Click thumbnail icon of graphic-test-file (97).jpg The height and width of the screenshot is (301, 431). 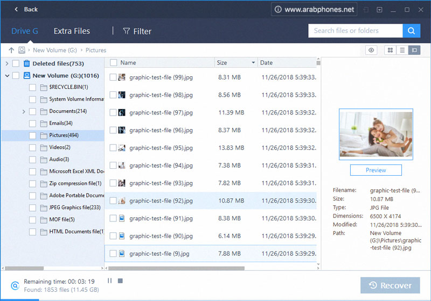pyautogui.click(x=122, y=112)
